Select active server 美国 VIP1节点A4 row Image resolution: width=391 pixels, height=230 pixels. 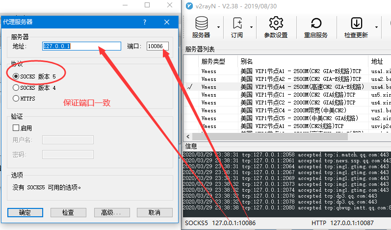(x=287, y=87)
